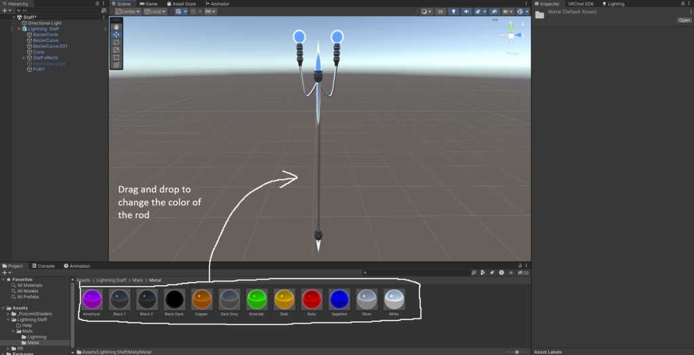Open Inspector three-dot options menu

point(689,3)
